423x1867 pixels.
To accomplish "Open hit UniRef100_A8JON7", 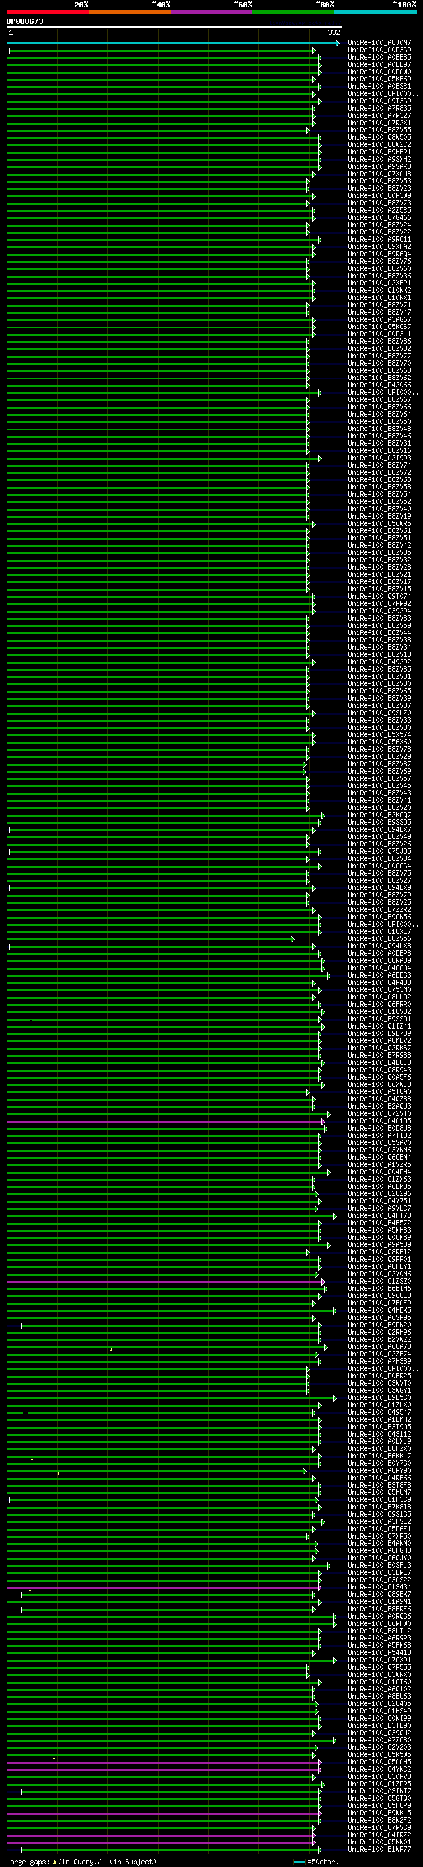I will [x=379, y=43].
